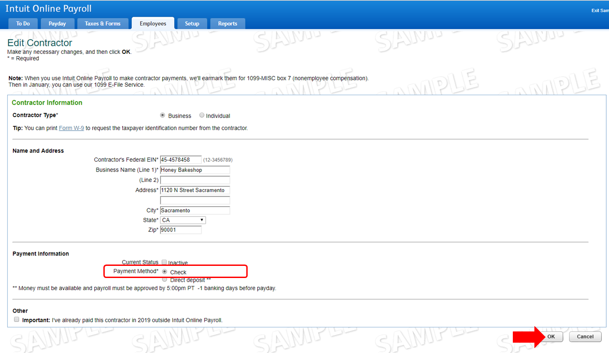Click the Zip field
609x353 pixels.
181,230
